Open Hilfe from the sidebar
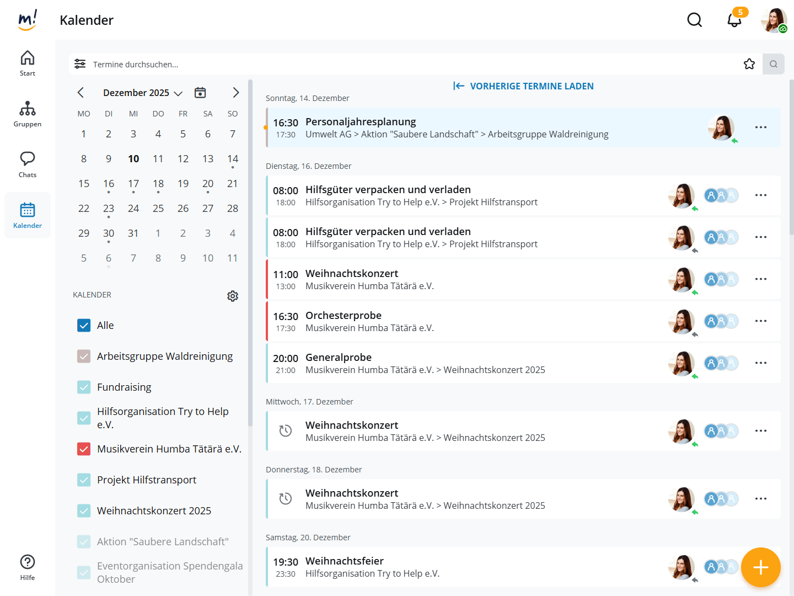The image size is (794, 596). 28,567
